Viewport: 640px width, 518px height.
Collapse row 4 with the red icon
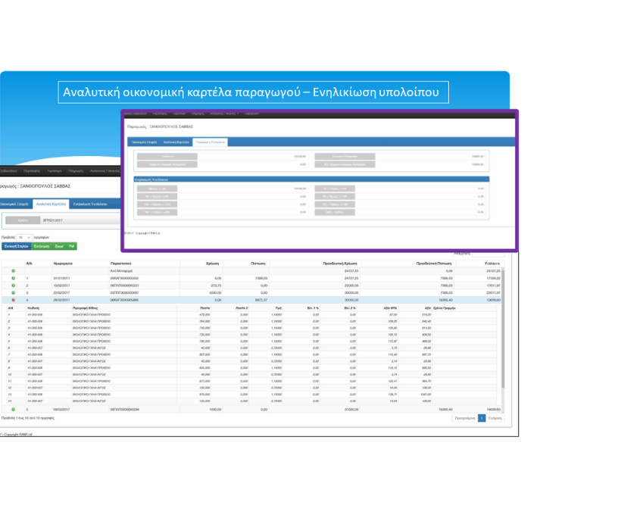[x=13, y=300]
